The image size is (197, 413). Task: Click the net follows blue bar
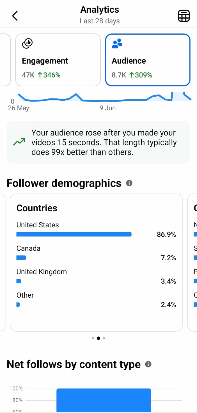(104, 401)
